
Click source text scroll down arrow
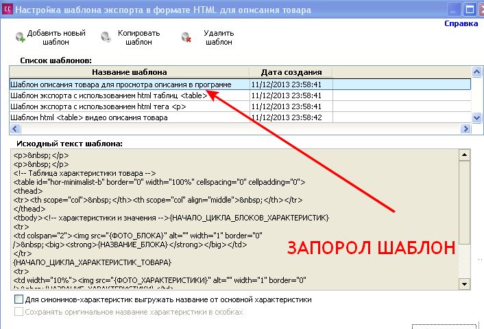(464, 284)
